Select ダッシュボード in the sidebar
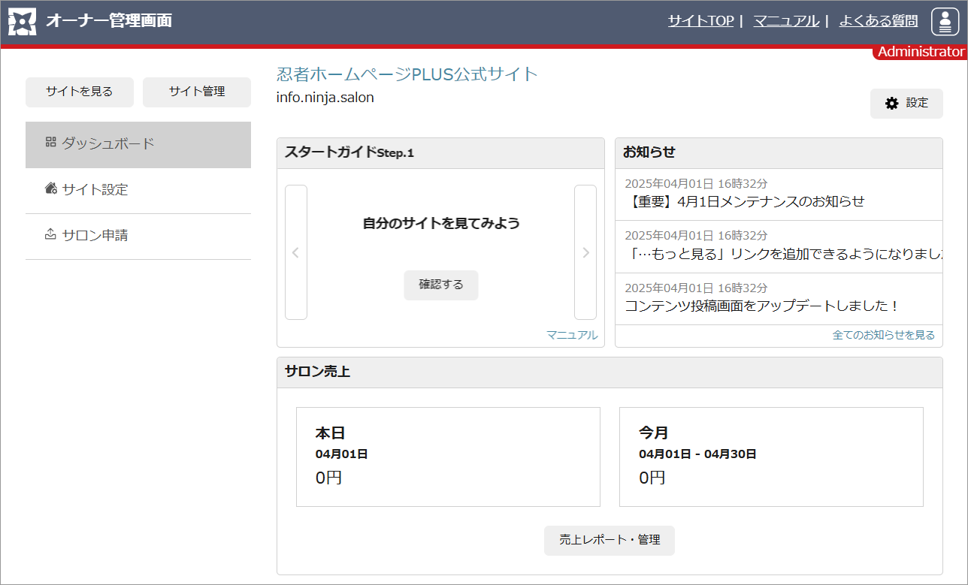The height and width of the screenshot is (585, 968). pos(108,144)
